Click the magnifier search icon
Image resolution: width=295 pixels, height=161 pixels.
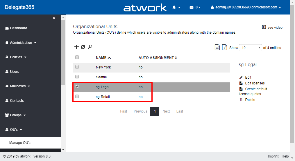[x=90, y=47]
